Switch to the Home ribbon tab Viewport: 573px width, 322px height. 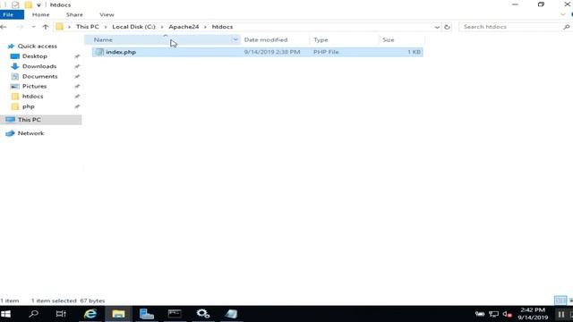click(40, 14)
